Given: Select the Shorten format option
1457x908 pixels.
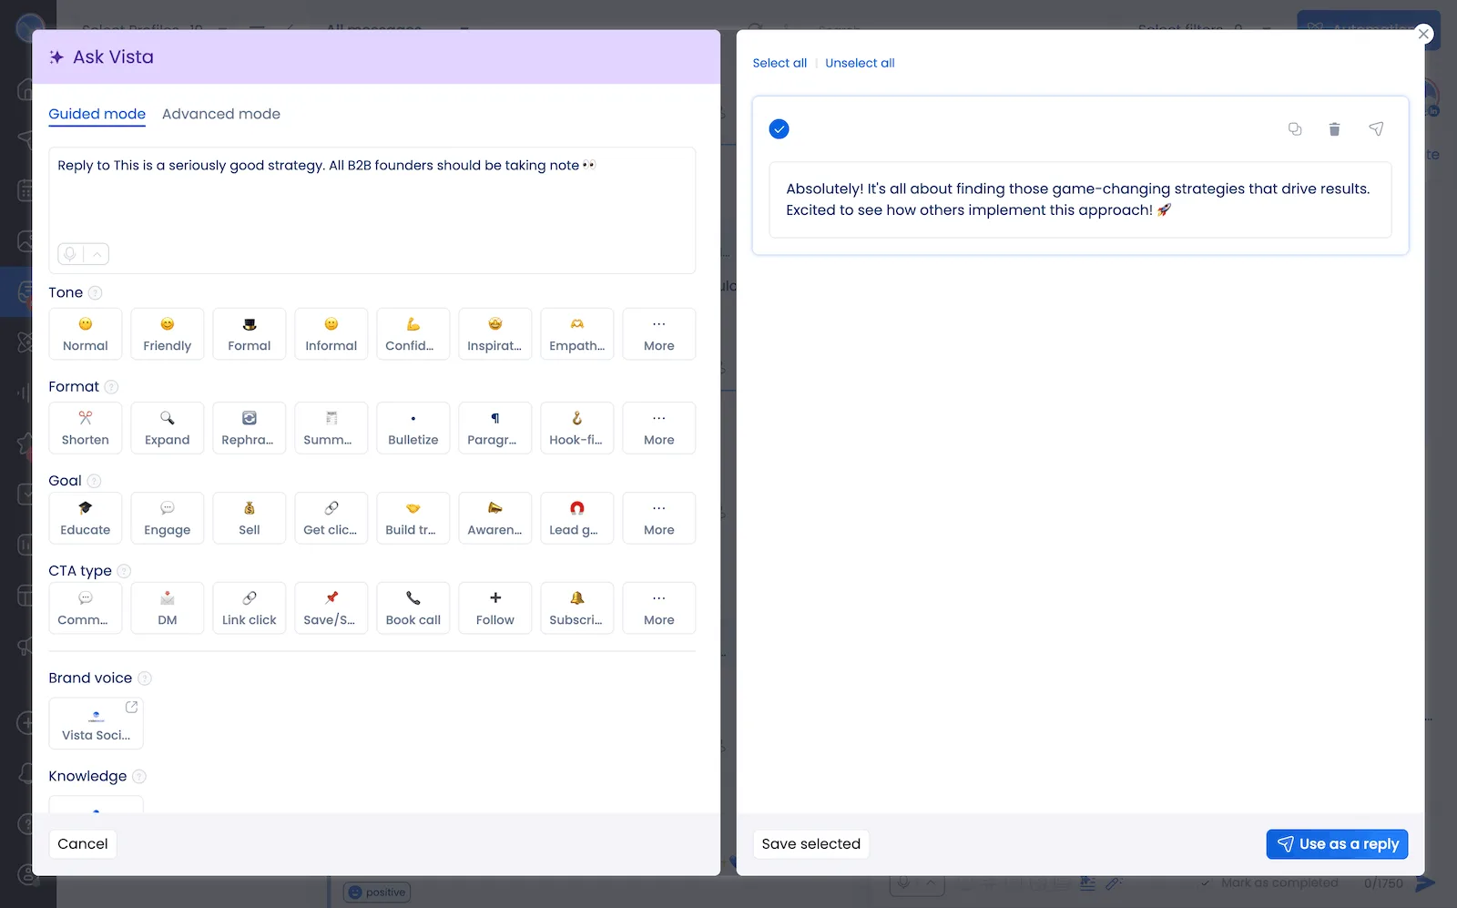Looking at the screenshot, I should pyautogui.click(x=85, y=428).
